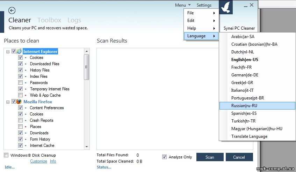This screenshot has height=172, width=296.
Task: Click the places list scrollbar thumb
Action: pos(87,67)
